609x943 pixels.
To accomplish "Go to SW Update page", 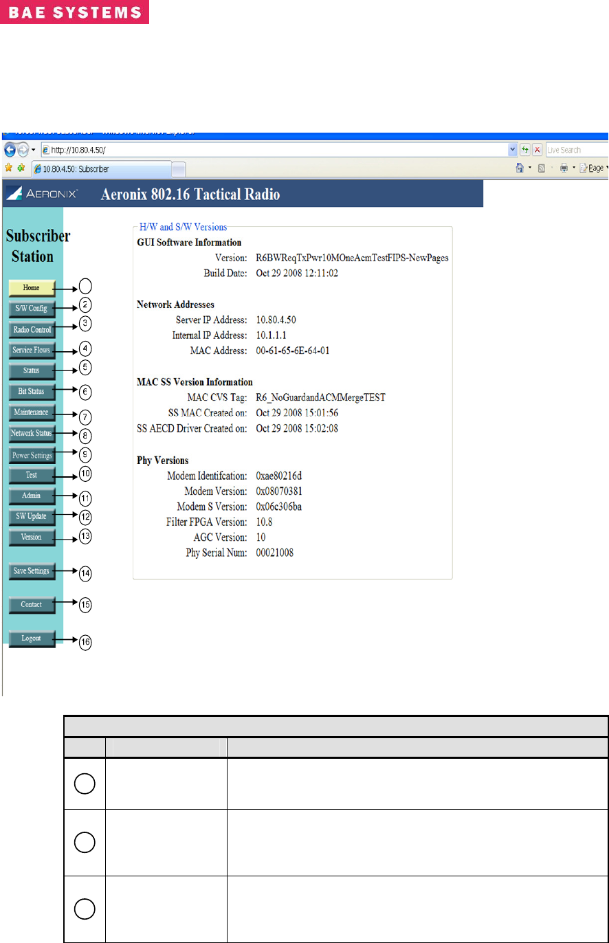I will pyautogui.click(x=32, y=516).
